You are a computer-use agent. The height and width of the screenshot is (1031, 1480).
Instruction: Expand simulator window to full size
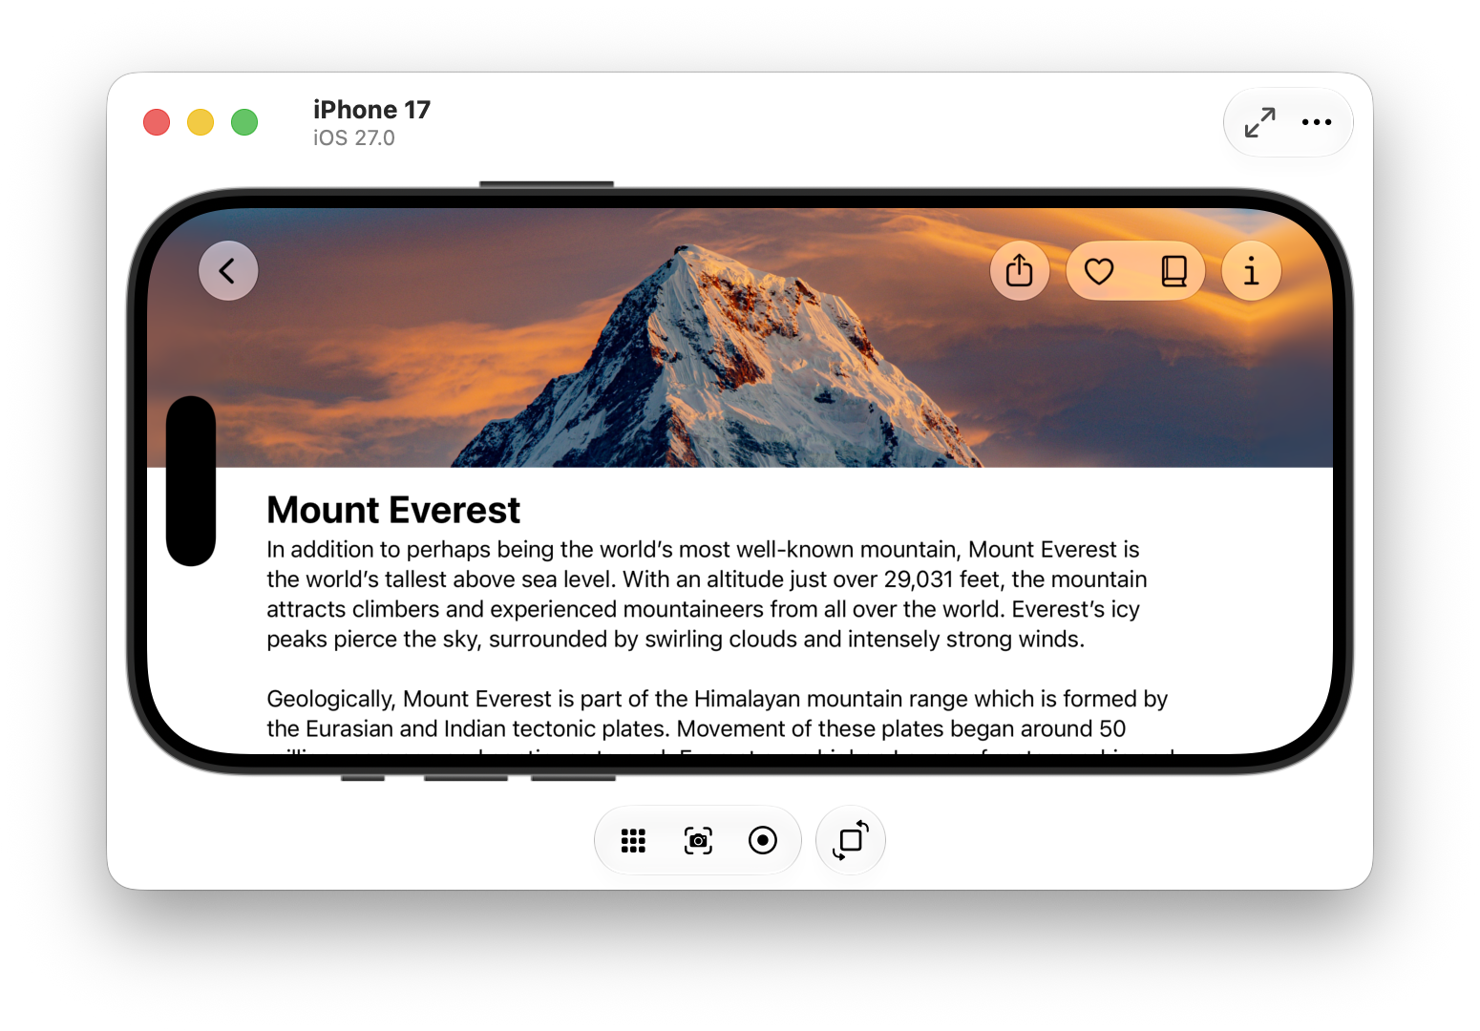(x=1260, y=122)
